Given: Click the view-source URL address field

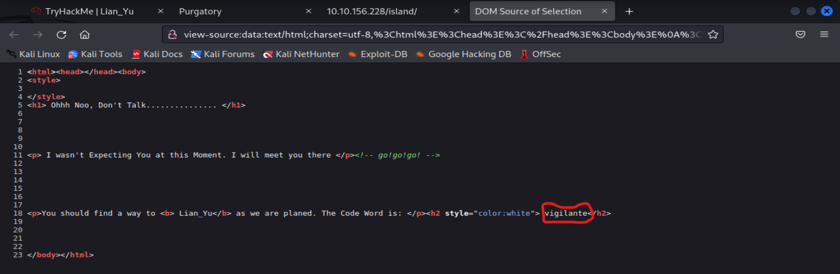Looking at the screenshot, I should tap(442, 35).
